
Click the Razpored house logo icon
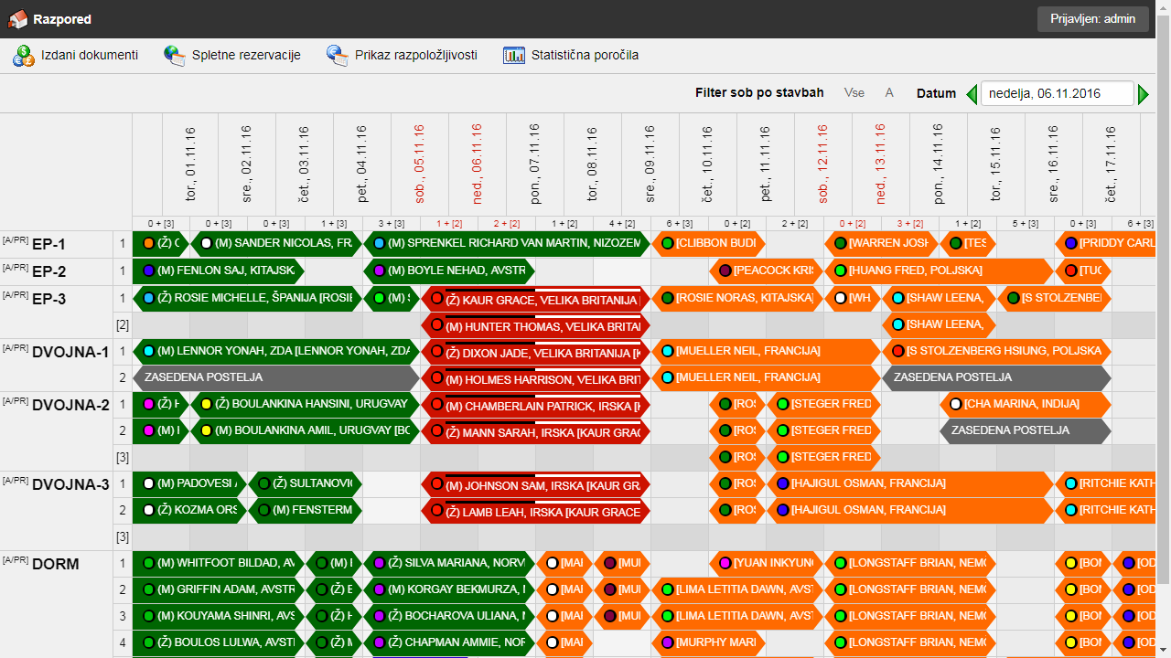tap(17, 18)
